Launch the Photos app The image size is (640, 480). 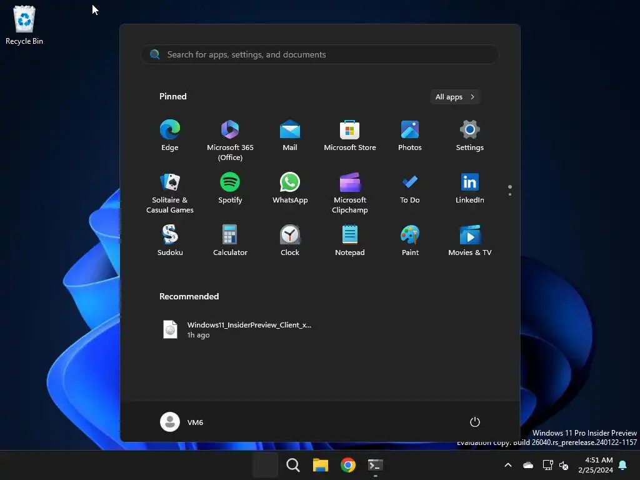[x=410, y=136]
